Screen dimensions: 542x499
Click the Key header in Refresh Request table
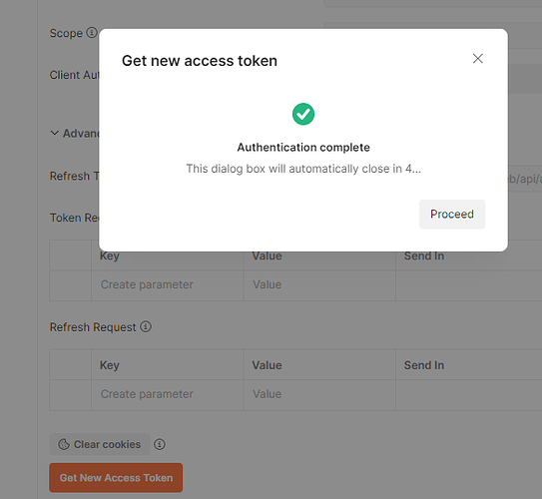coord(110,365)
